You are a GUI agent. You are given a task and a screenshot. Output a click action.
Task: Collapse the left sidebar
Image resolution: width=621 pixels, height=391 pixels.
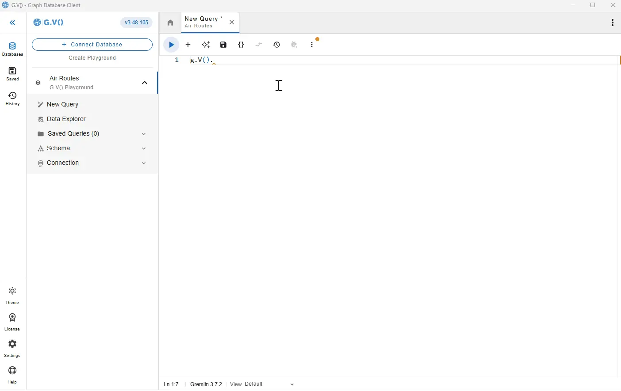click(x=12, y=23)
